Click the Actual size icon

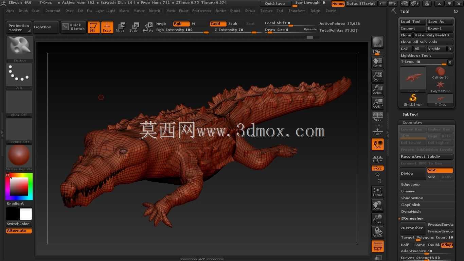[378, 89]
